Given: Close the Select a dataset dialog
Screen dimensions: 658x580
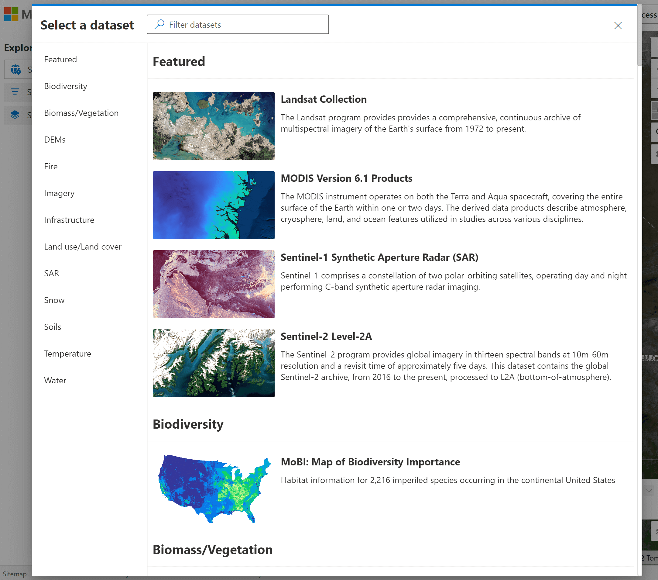Looking at the screenshot, I should coord(618,25).
